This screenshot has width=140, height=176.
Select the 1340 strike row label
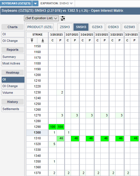coord(37,156)
